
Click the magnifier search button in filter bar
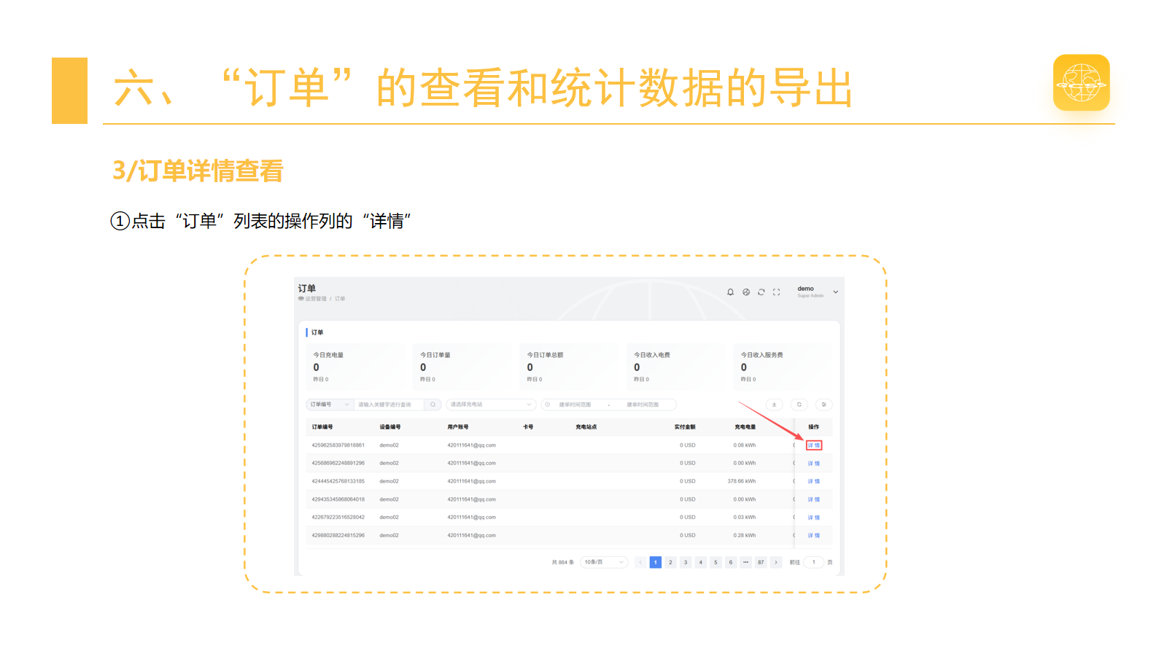[433, 405]
